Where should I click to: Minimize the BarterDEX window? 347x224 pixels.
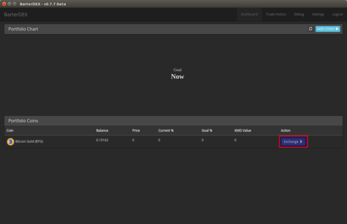[9, 4]
